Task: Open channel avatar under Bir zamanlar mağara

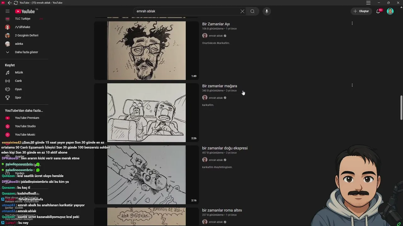Action: coord(205,98)
